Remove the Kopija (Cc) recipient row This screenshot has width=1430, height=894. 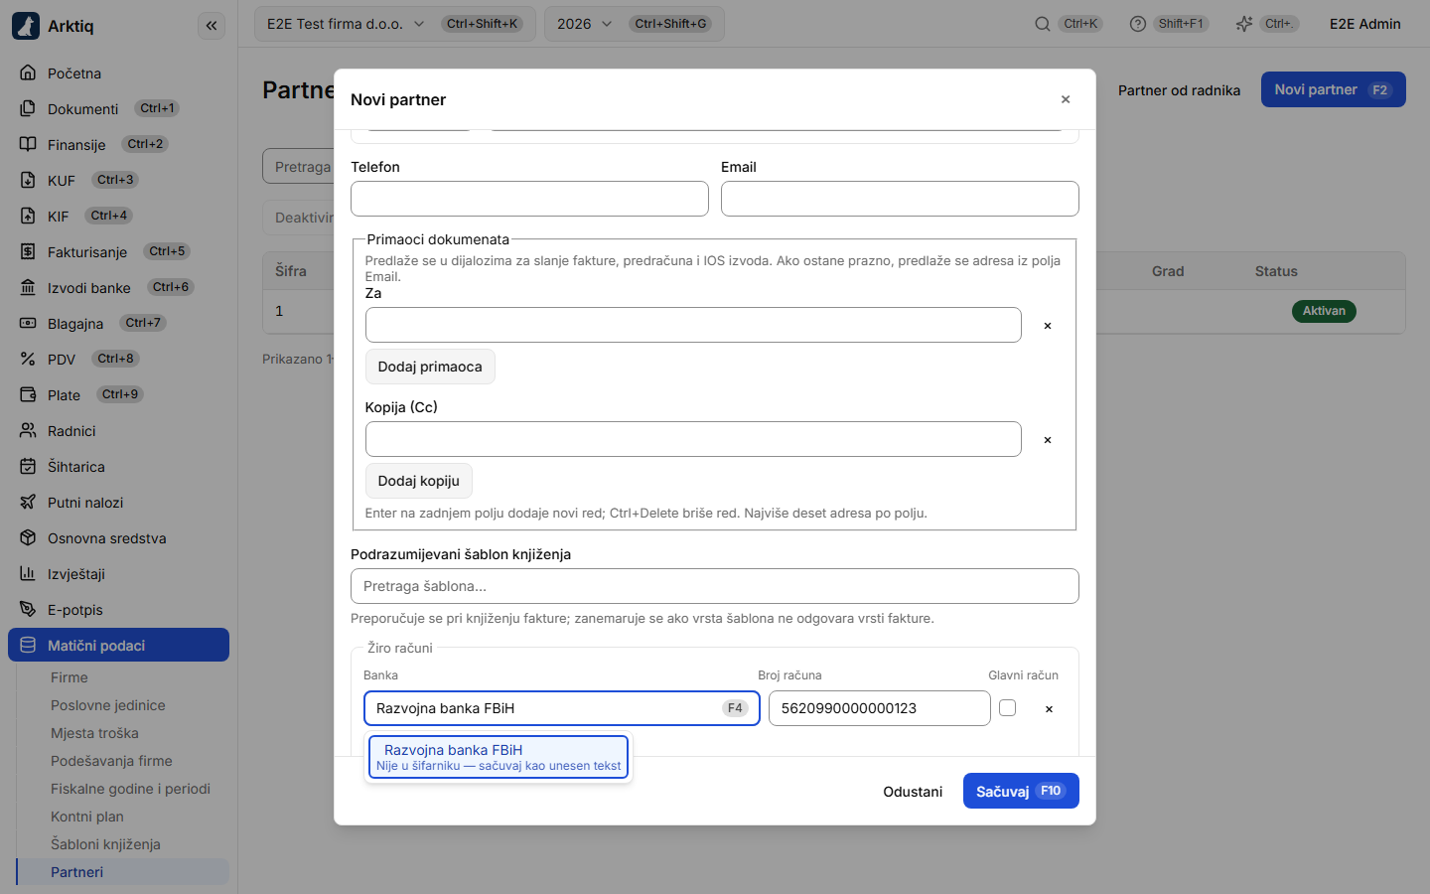point(1048,440)
